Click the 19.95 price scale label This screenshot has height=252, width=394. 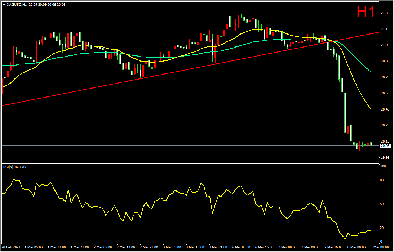pyautogui.click(x=385, y=158)
